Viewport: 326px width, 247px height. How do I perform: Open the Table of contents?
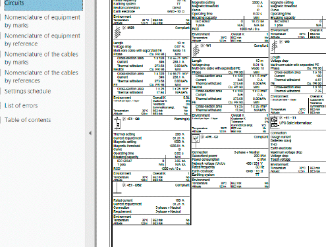click(x=28, y=120)
